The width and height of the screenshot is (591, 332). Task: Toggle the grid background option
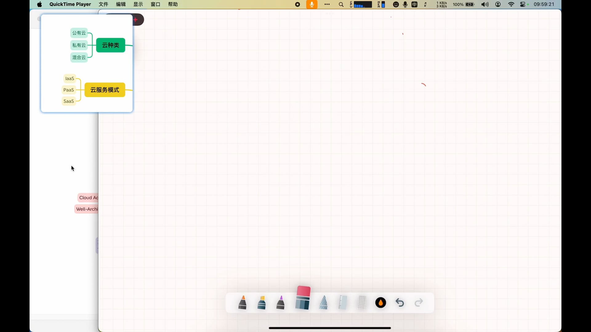pyautogui.click(x=362, y=302)
